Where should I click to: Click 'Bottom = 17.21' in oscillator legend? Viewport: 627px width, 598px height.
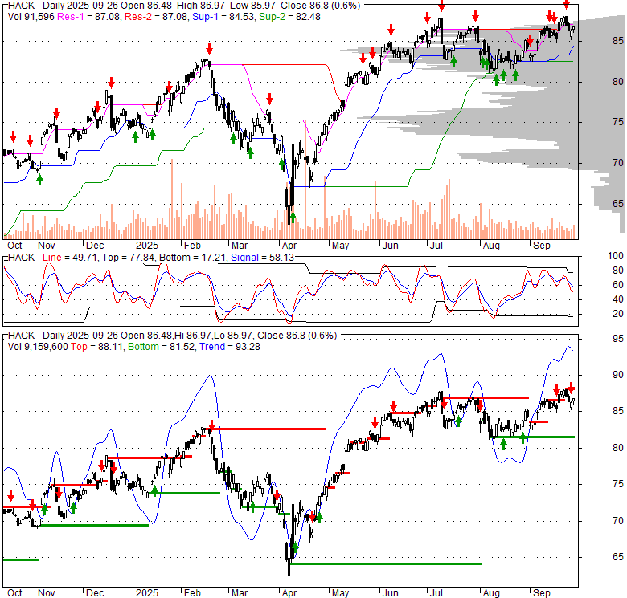[x=192, y=258]
